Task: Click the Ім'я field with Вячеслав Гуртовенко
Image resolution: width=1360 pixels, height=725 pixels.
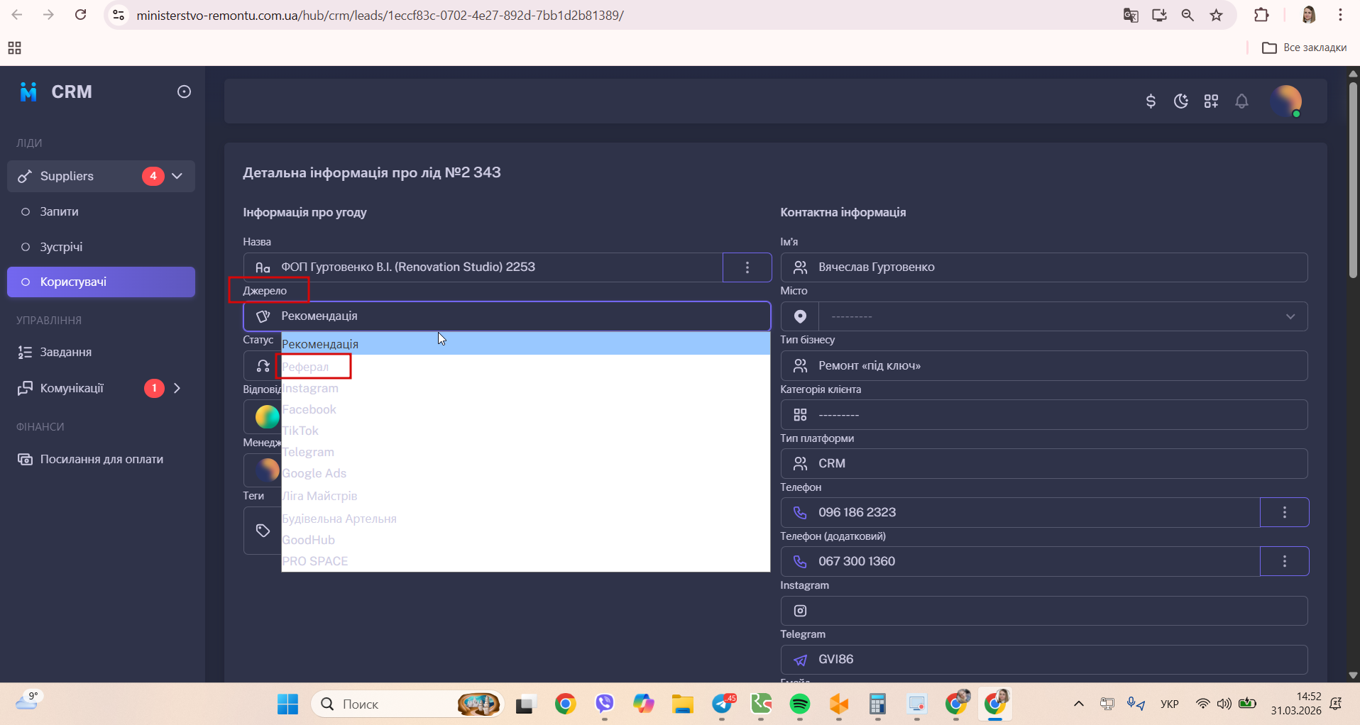Action: [x=1044, y=267]
